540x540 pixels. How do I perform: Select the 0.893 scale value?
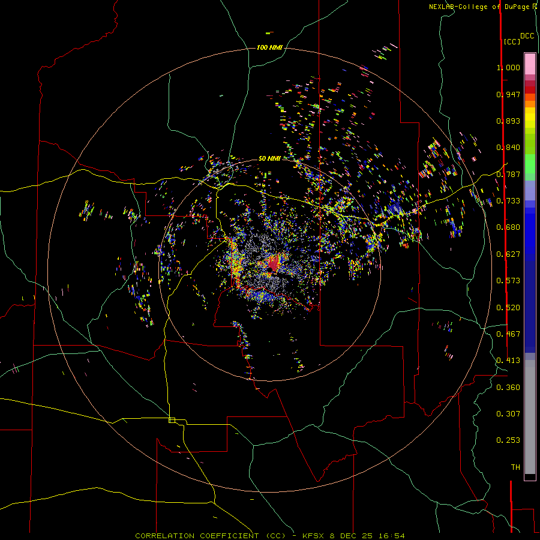click(508, 121)
